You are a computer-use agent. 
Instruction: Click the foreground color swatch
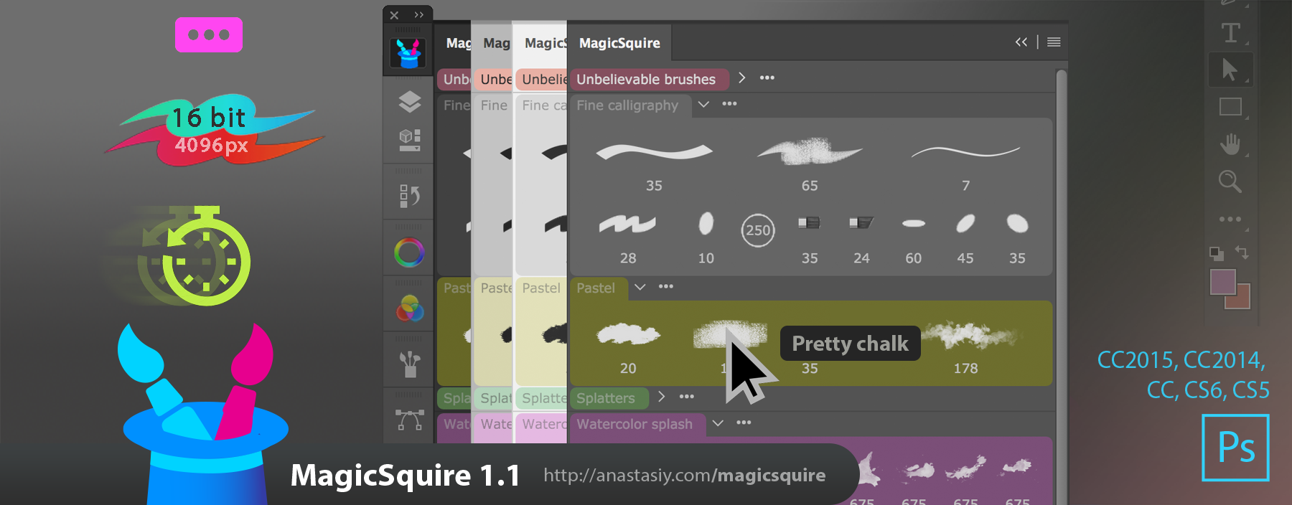tap(1222, 281)
